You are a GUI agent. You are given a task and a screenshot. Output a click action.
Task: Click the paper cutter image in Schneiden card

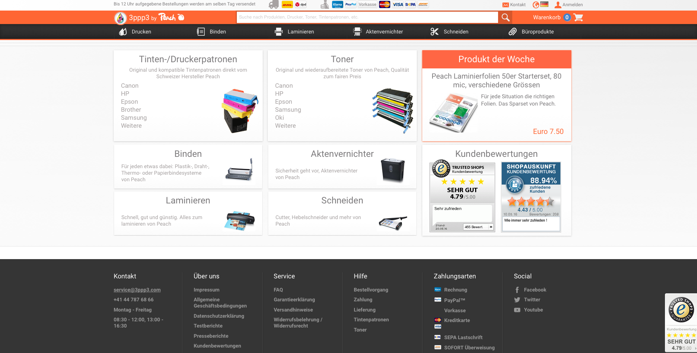pyautogui.click(x=393, y=222)
